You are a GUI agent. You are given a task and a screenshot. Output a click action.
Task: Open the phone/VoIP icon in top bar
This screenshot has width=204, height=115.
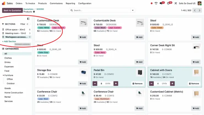coord(156,3)
